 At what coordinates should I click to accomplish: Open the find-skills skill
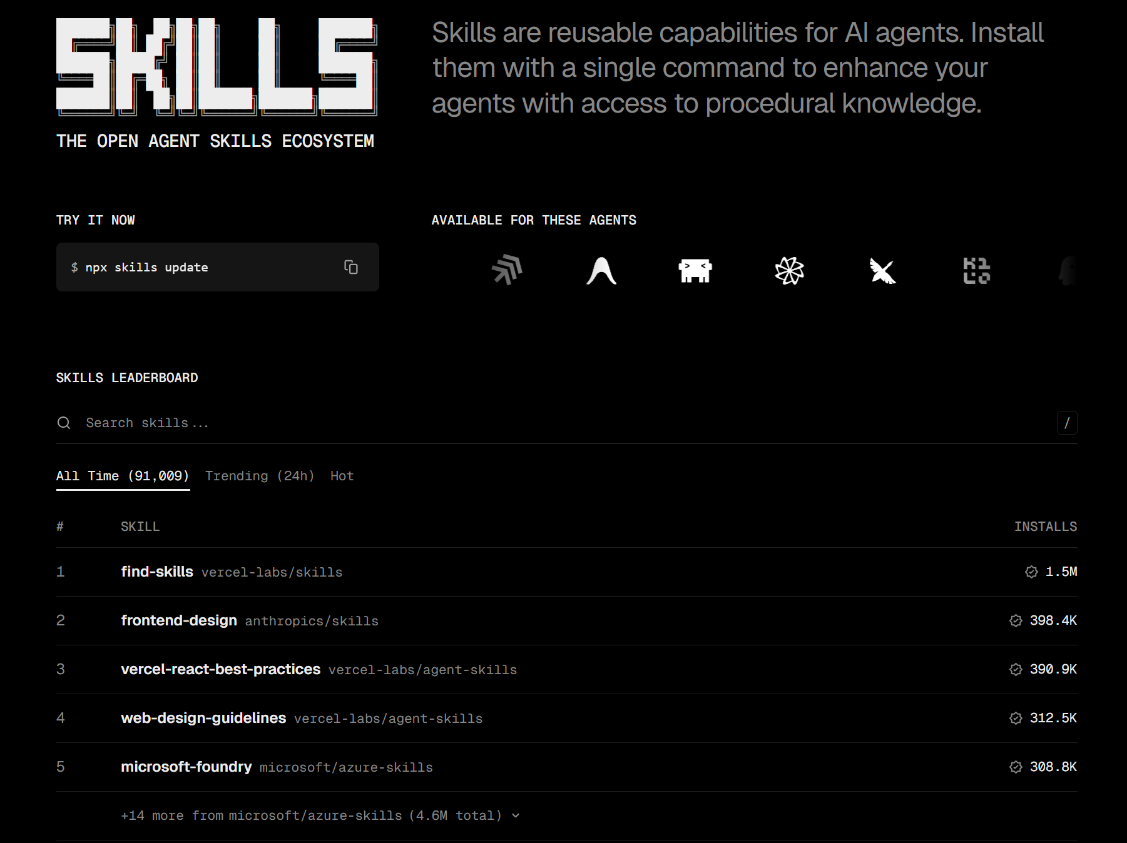pyautogui.click(x=157, y=572)
